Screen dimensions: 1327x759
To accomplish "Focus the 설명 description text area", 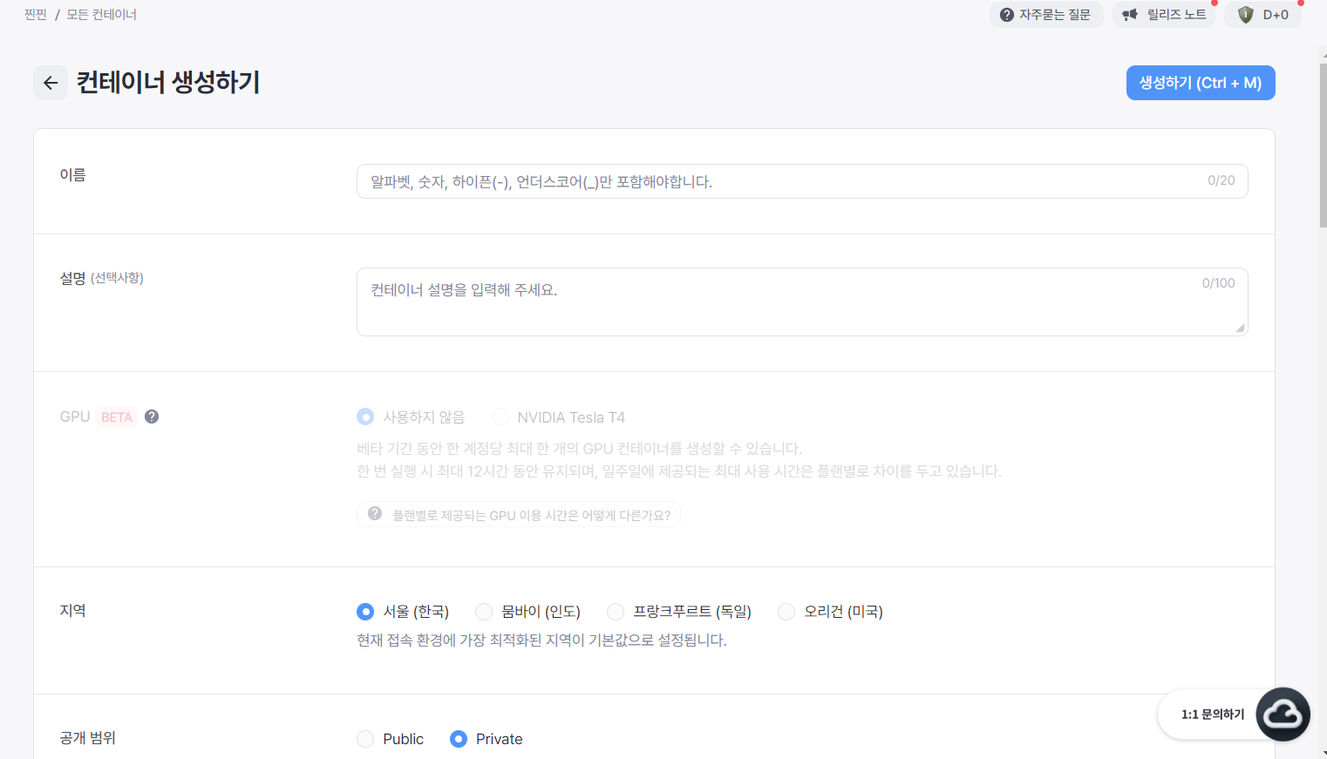I will (x=802, y=302).
